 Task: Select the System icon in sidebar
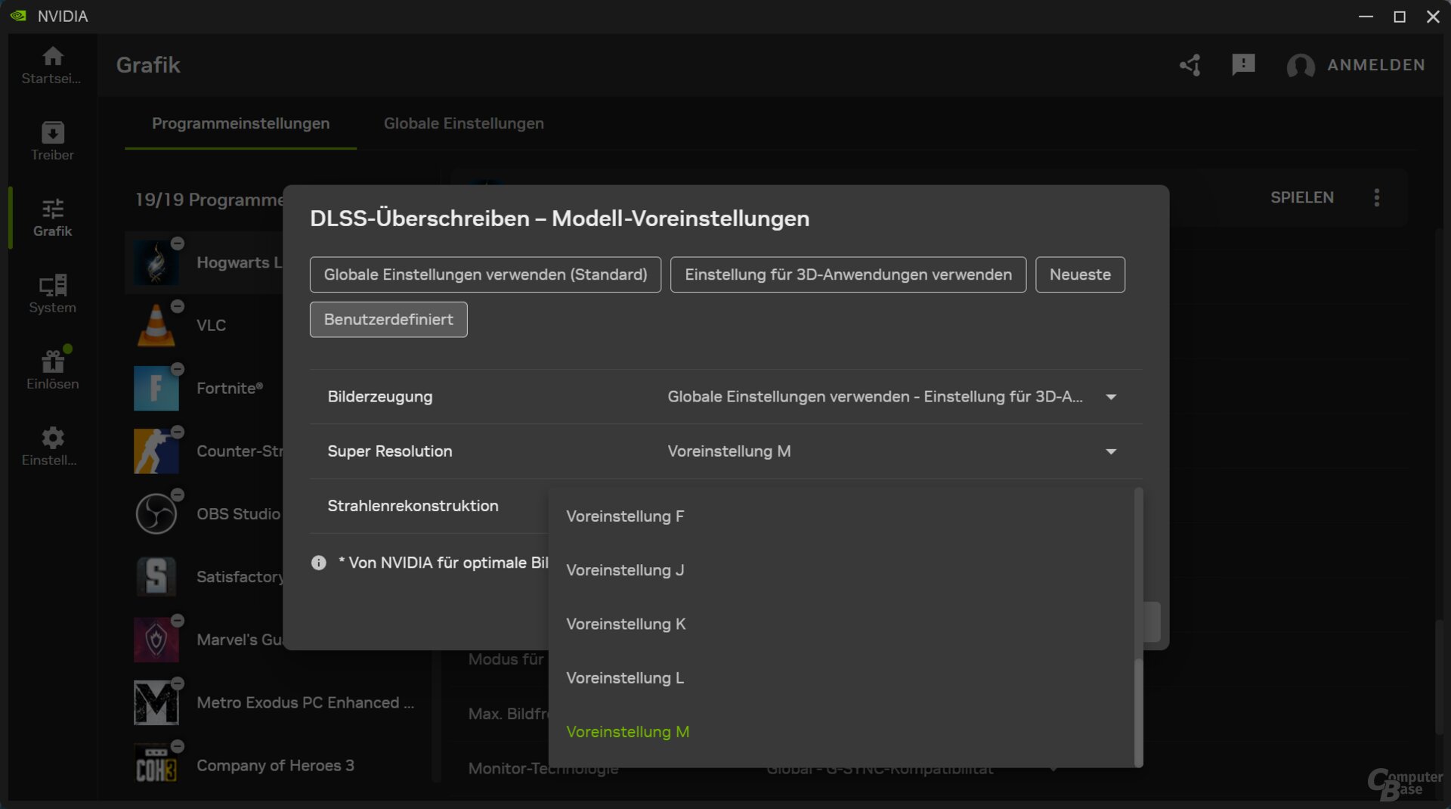point(52,293)
